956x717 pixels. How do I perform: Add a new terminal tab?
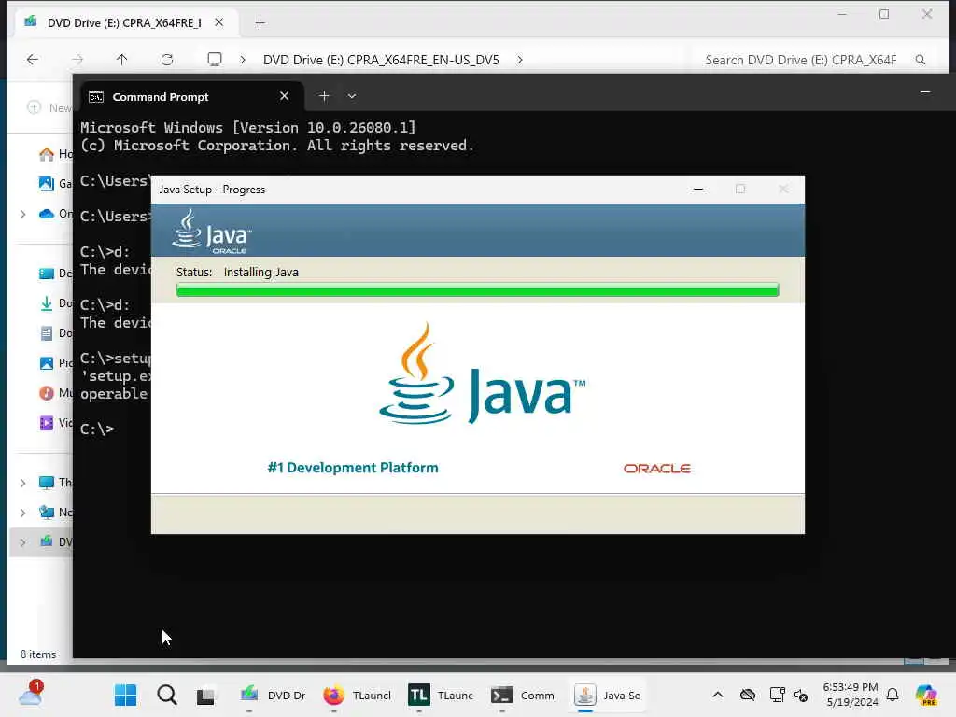tap(324, 96)
